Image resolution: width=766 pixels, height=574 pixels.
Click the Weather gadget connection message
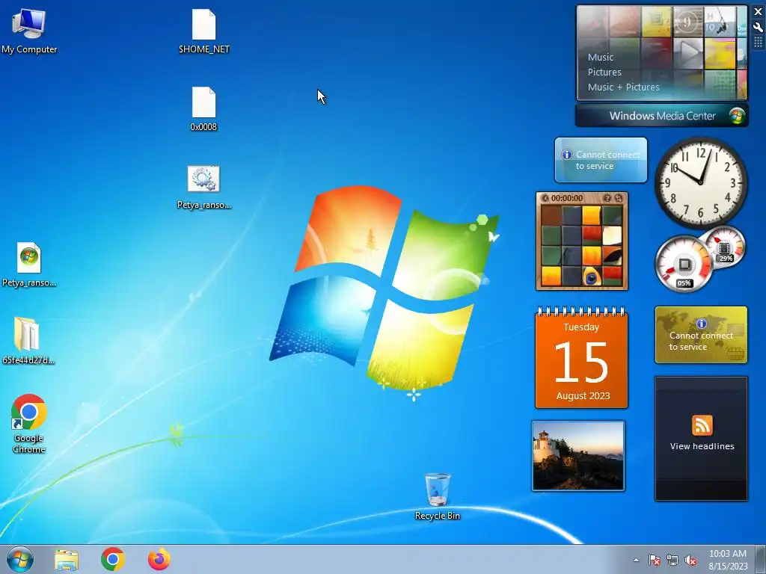601,160
